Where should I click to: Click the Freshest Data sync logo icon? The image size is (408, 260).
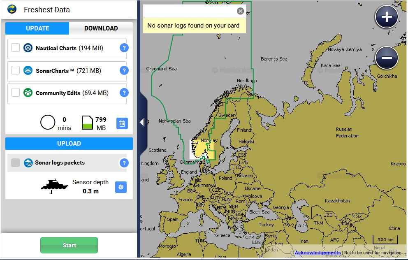tap(12, 9)
